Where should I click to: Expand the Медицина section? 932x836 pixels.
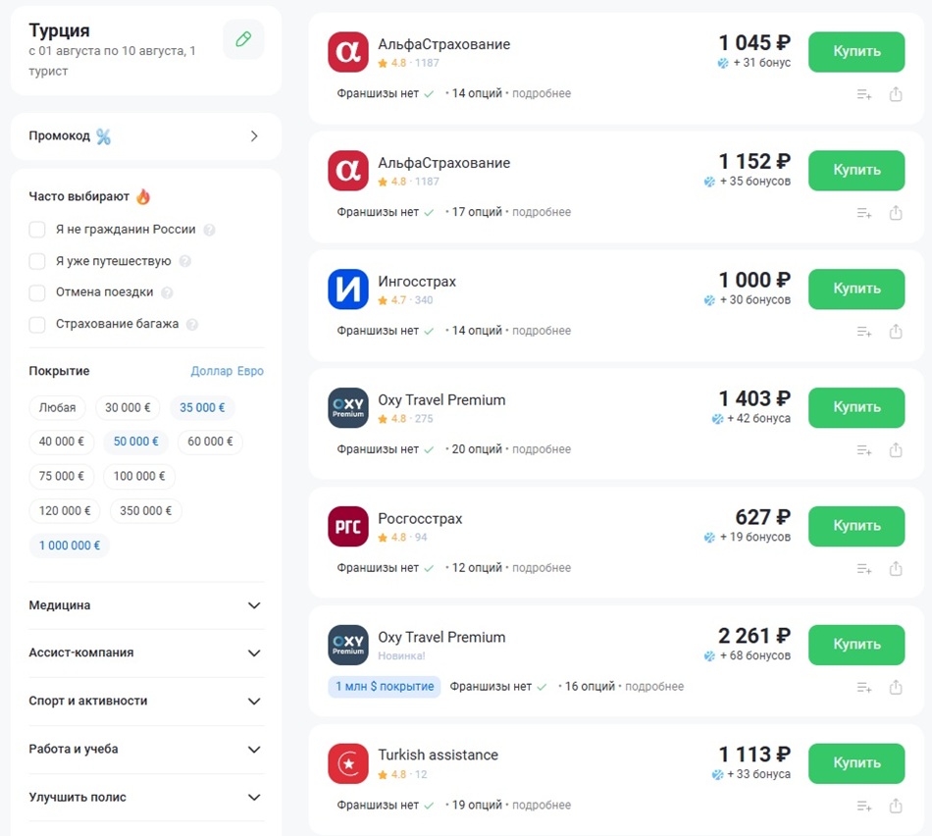coord(146,605)
